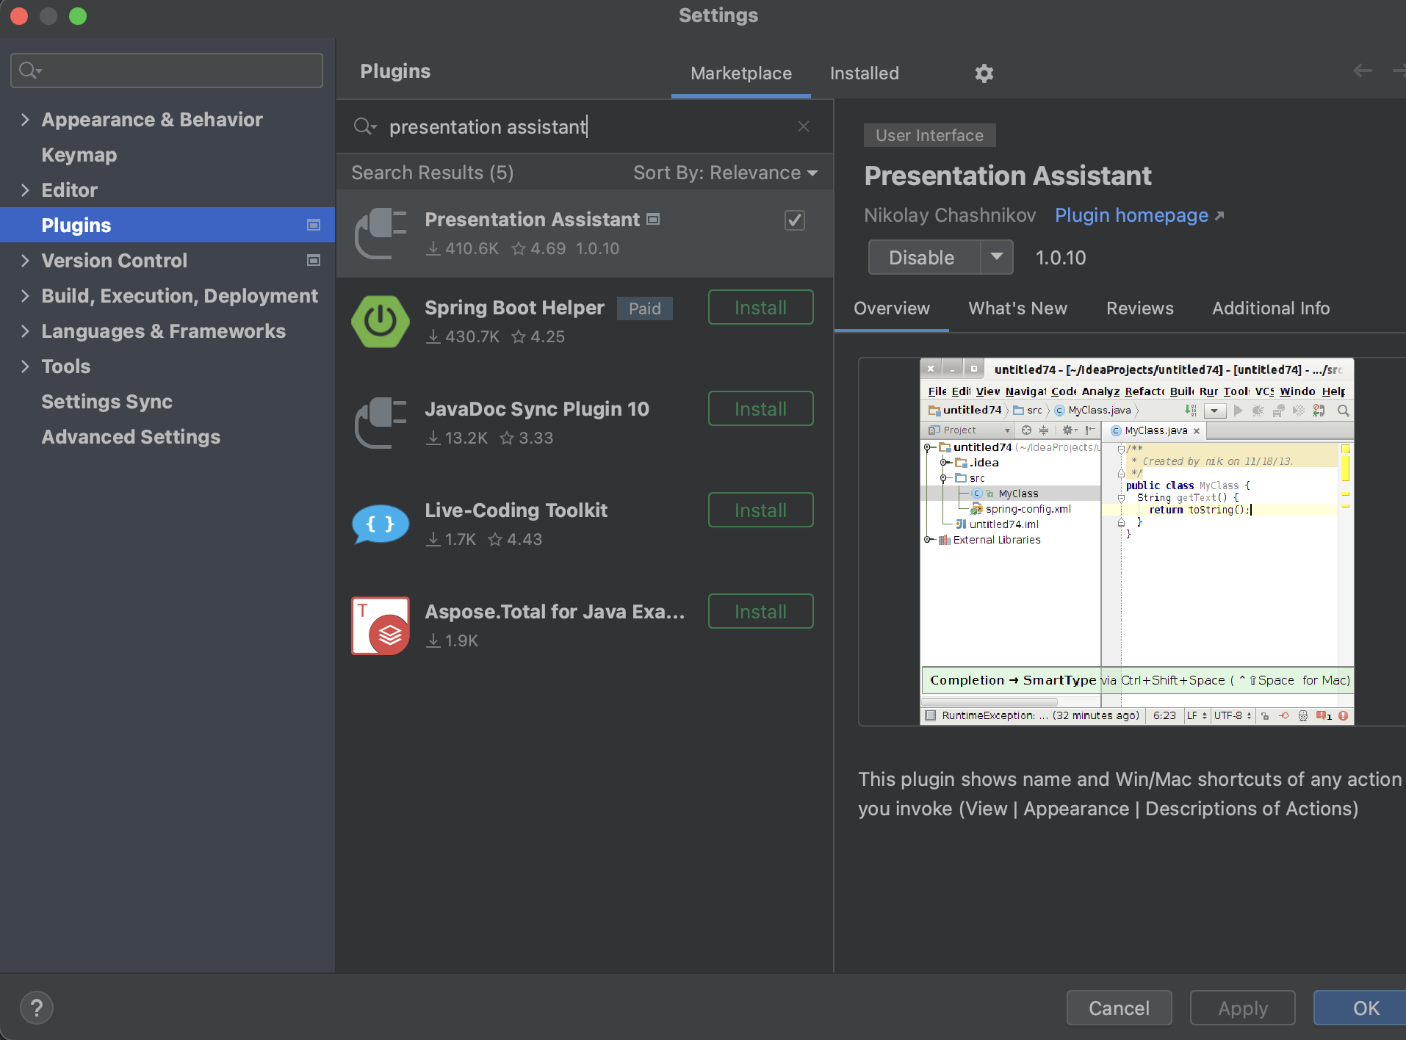This screenshot has width=1406, height=1040.
Task: Expand the Tools settings section
Action: (25, 366)
